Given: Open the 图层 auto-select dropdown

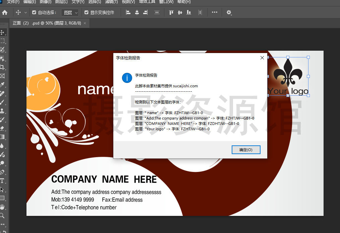Looking at the screenshot, I should click(70, 12).
